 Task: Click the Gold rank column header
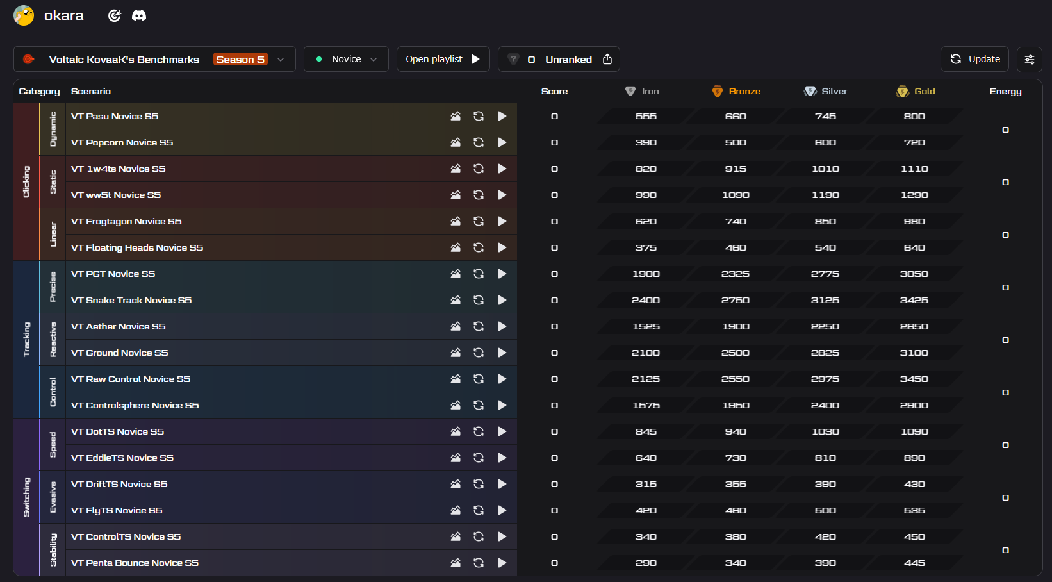pos(916,91)
